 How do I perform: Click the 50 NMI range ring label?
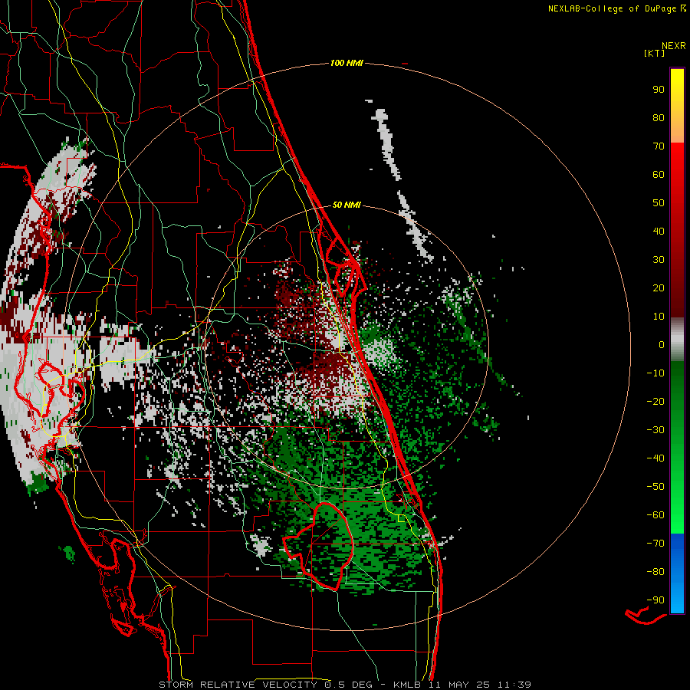coord(347,205)
